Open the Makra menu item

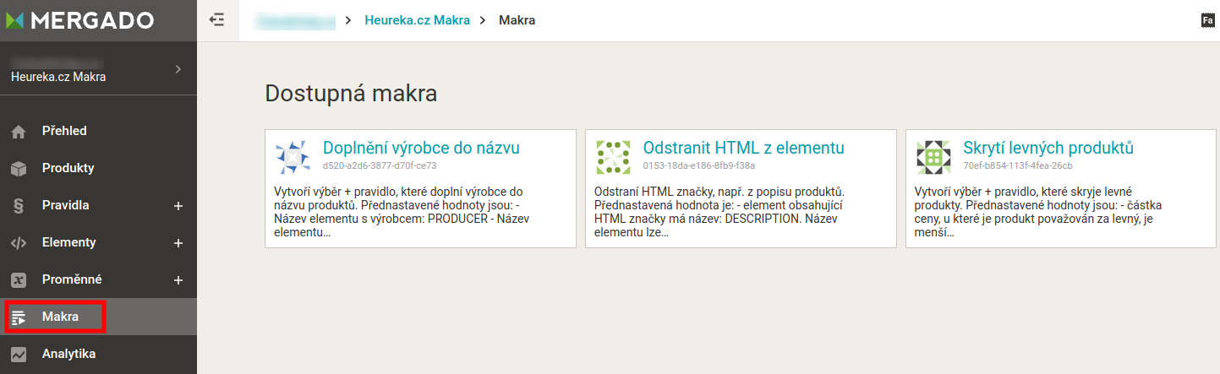click(x=60, y=317)
